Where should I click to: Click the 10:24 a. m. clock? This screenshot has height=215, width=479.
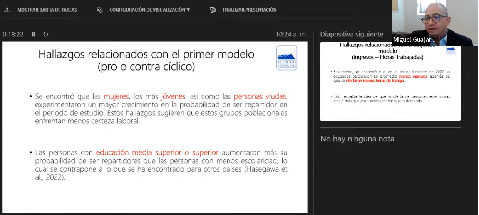[291, 34]
